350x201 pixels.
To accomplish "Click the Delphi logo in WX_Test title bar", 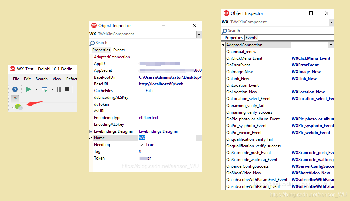I will [12, 69].
